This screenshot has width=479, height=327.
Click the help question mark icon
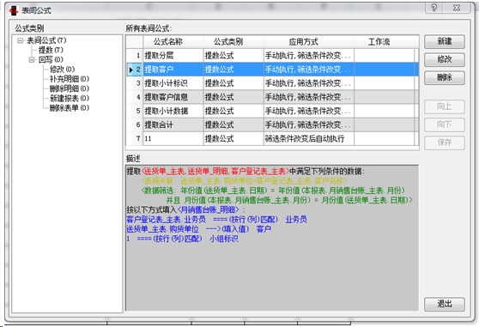pos(434,8)
